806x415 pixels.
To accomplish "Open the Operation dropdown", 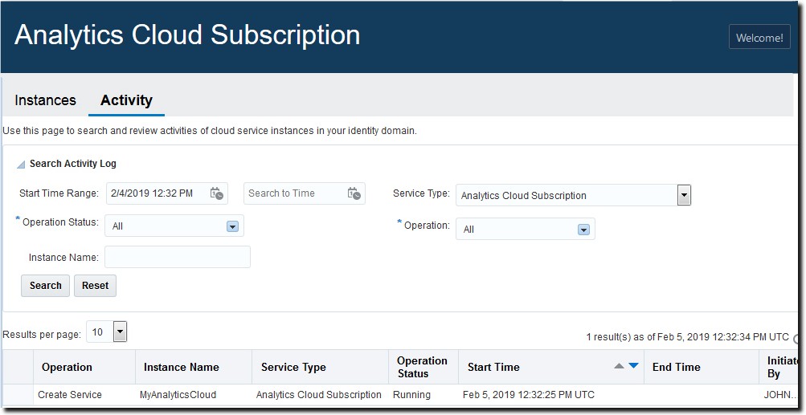I will click(583, 230).
